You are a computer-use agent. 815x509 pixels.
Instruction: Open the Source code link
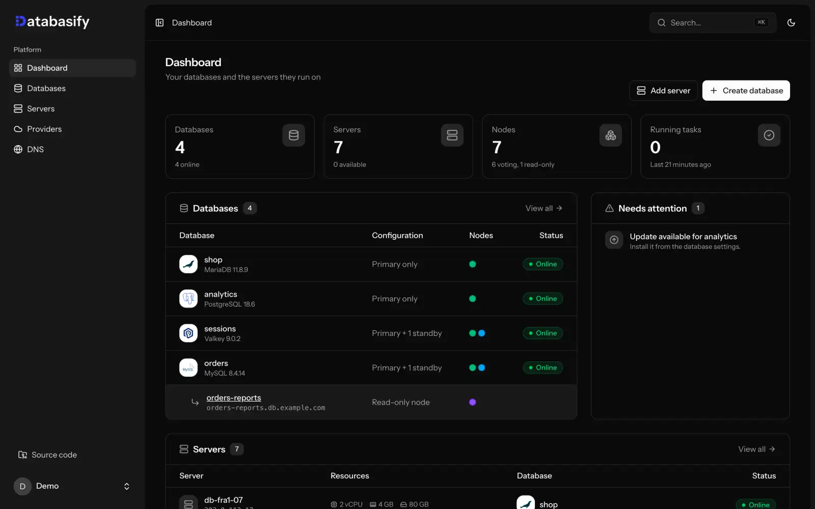[47, 455]
